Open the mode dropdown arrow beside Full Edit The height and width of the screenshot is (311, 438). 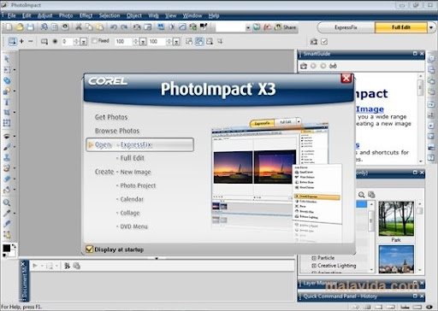click(x=431, y=27)
